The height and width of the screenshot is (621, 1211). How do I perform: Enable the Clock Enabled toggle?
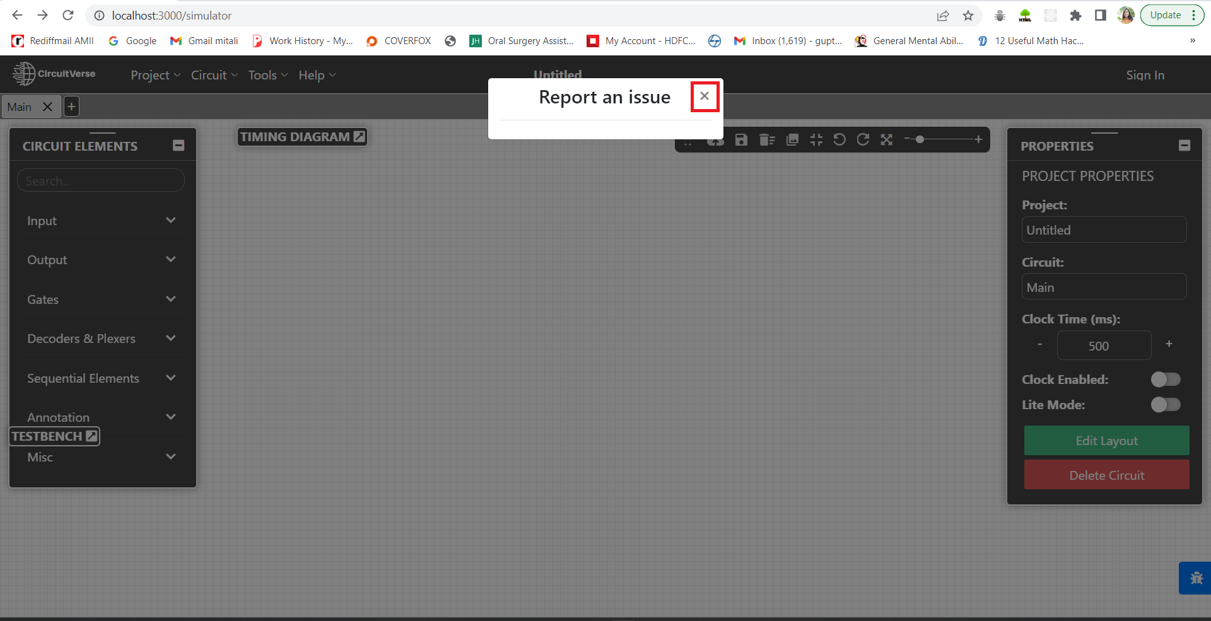[x=1165, y=379]
